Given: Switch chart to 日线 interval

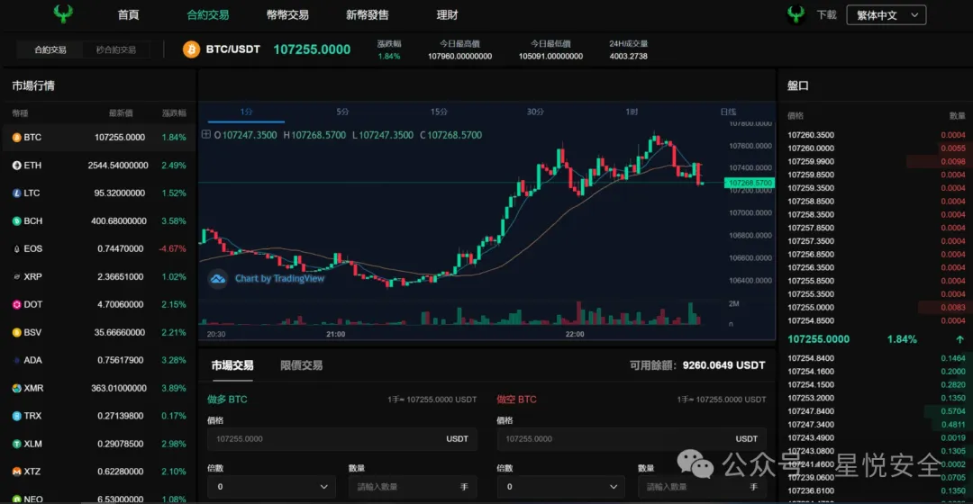Looking at the screenshot, I should coord(728,112).
